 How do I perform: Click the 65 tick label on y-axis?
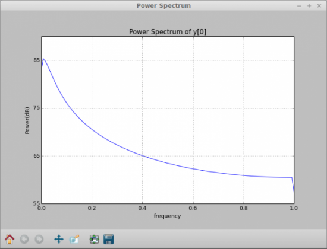click(36, 155)
